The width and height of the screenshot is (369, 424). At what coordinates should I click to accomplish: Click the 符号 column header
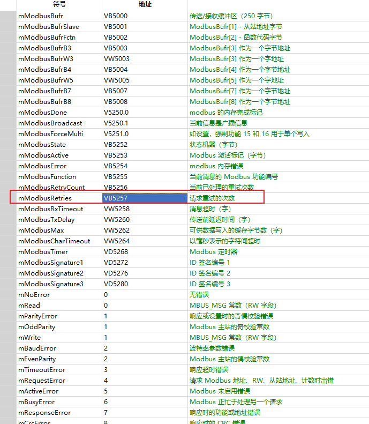pos(59,4)
